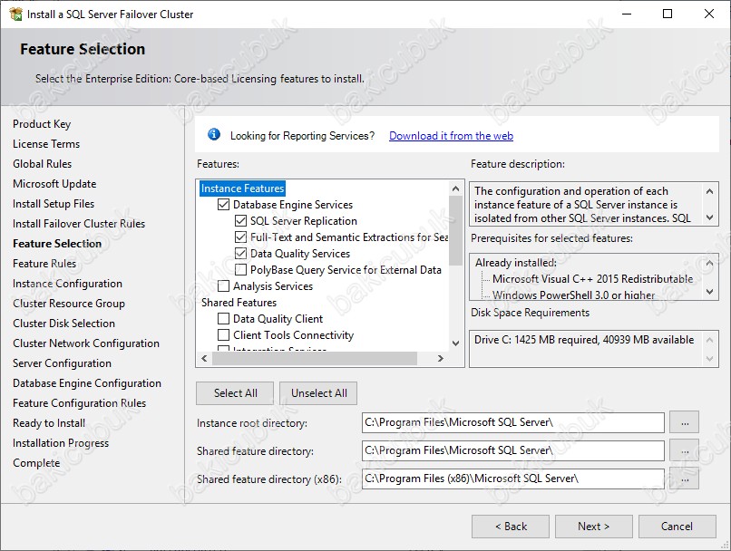Cancel the failover cluster installation
731x551 pixels.
click(x=677, y=527)
